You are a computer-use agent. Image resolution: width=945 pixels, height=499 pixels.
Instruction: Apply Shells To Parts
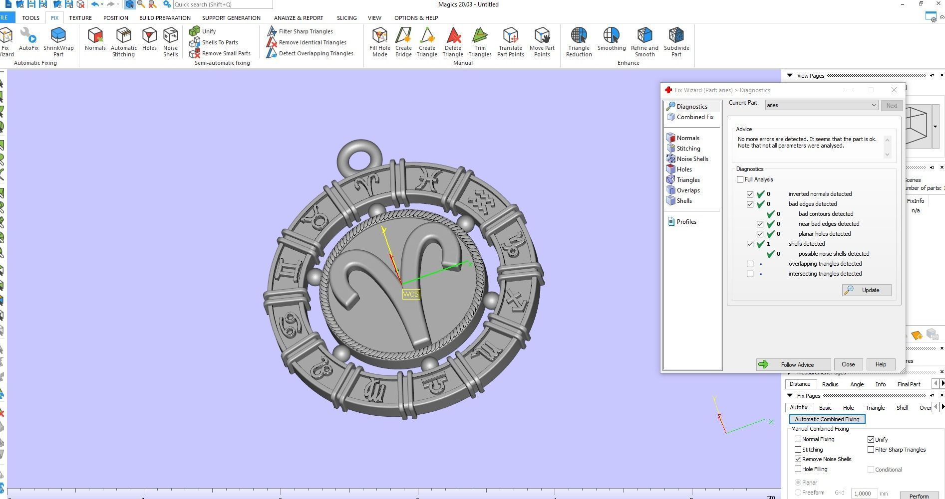coord(214,42)
